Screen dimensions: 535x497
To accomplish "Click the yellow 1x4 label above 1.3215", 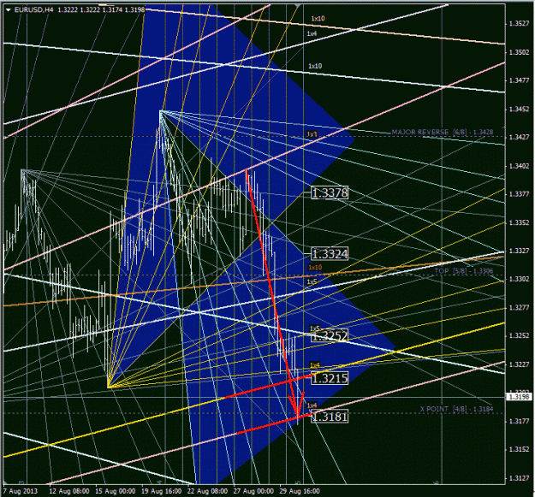I will point(315,365).
